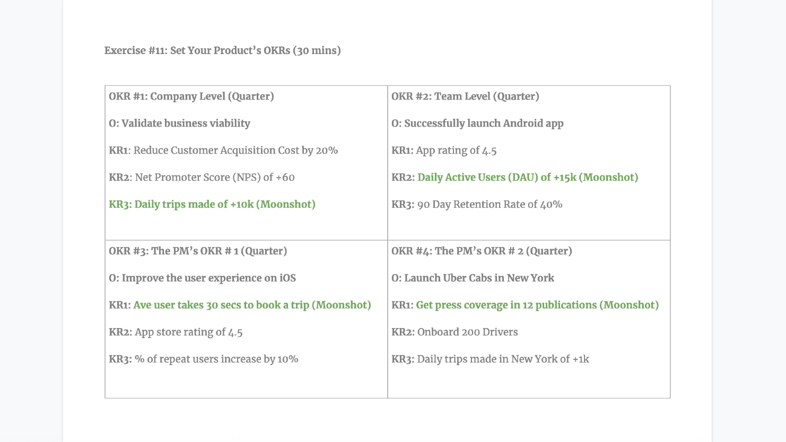Click the Successfully launch Android app objective
Screen dimensions: 786x442
477,123
